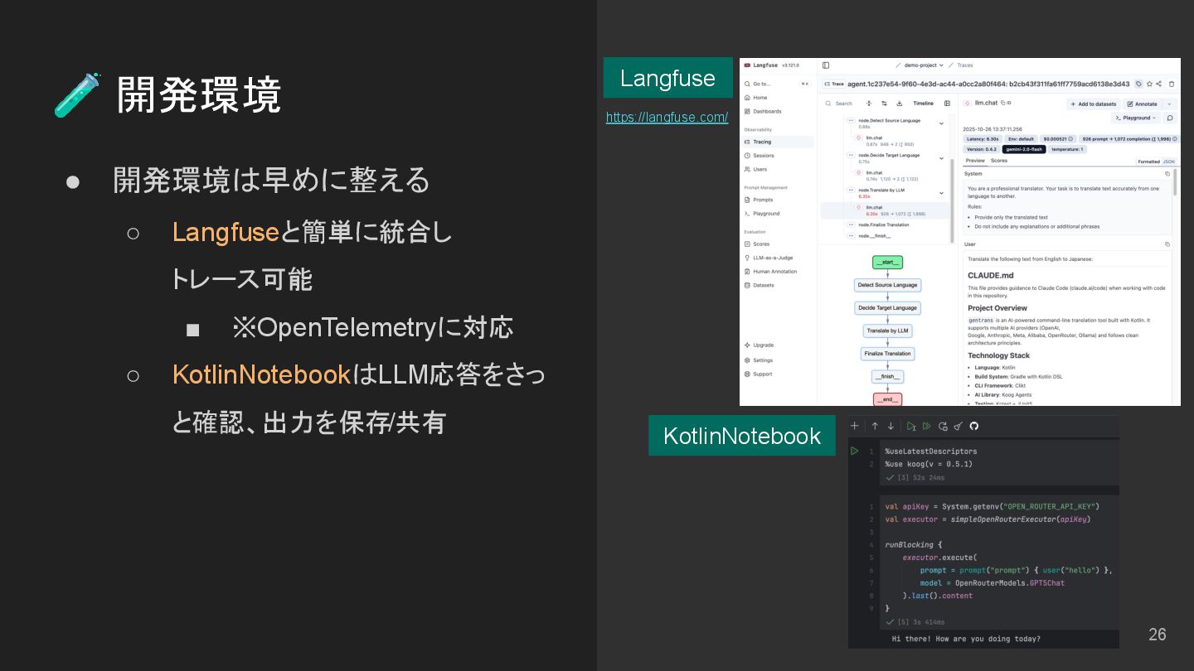Collapse node.Detect Source Language
This screenshot has width=1194, height=671.
pos(941,123)
